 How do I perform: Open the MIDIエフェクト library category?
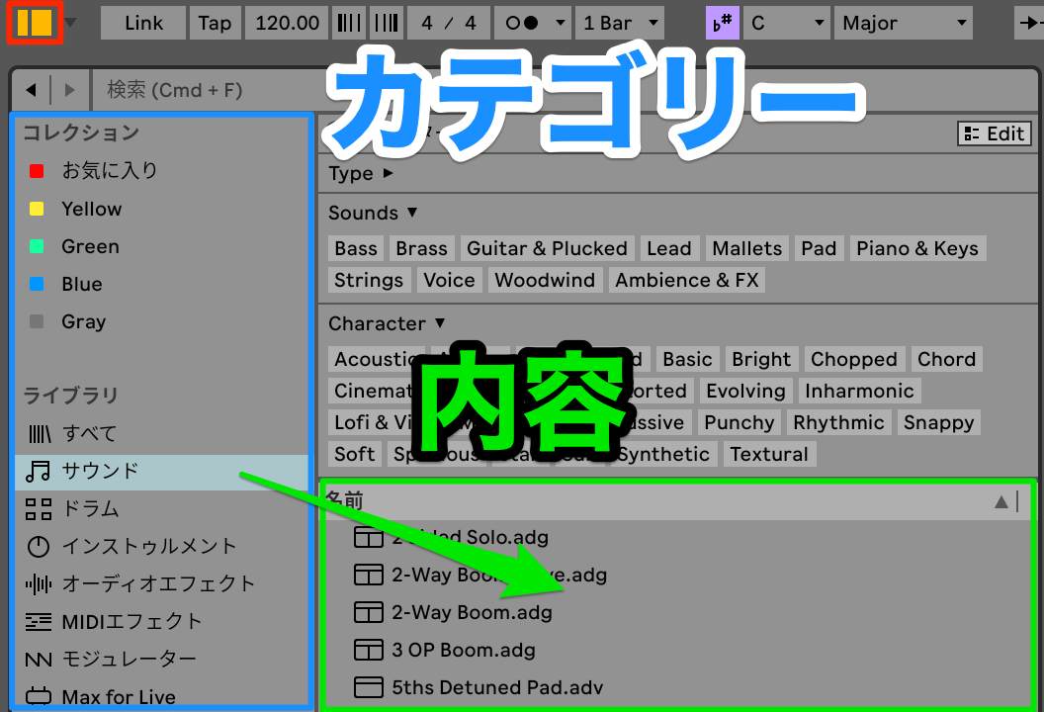point(162,622)
